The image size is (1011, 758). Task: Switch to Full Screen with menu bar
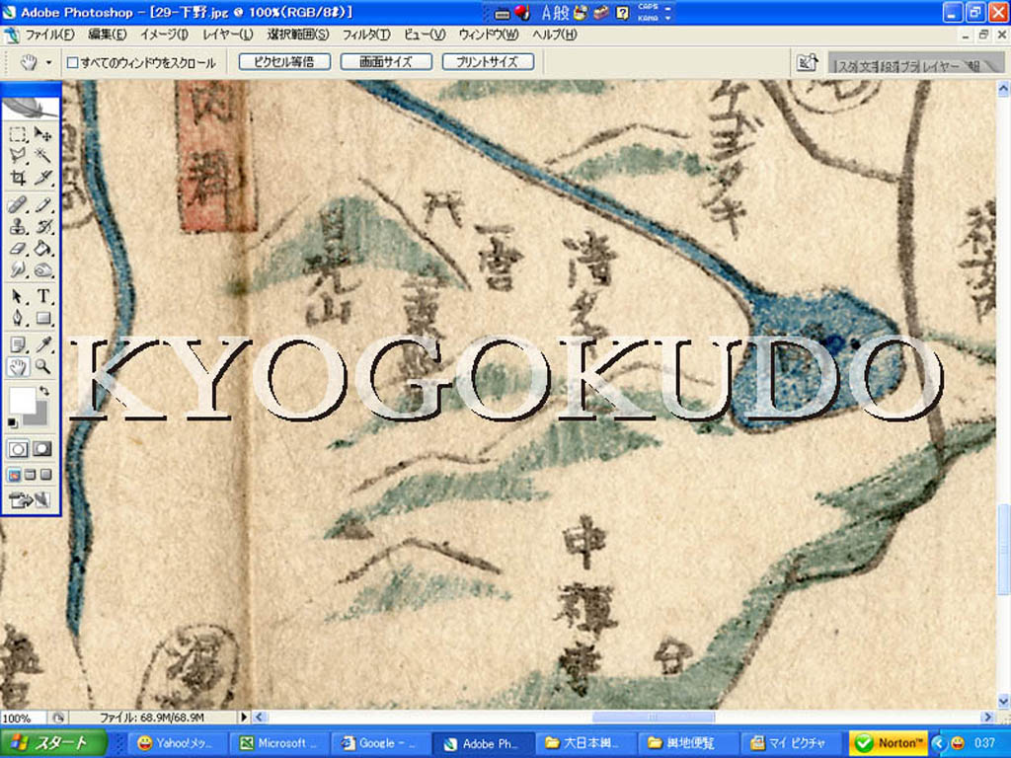coord(31,475)
